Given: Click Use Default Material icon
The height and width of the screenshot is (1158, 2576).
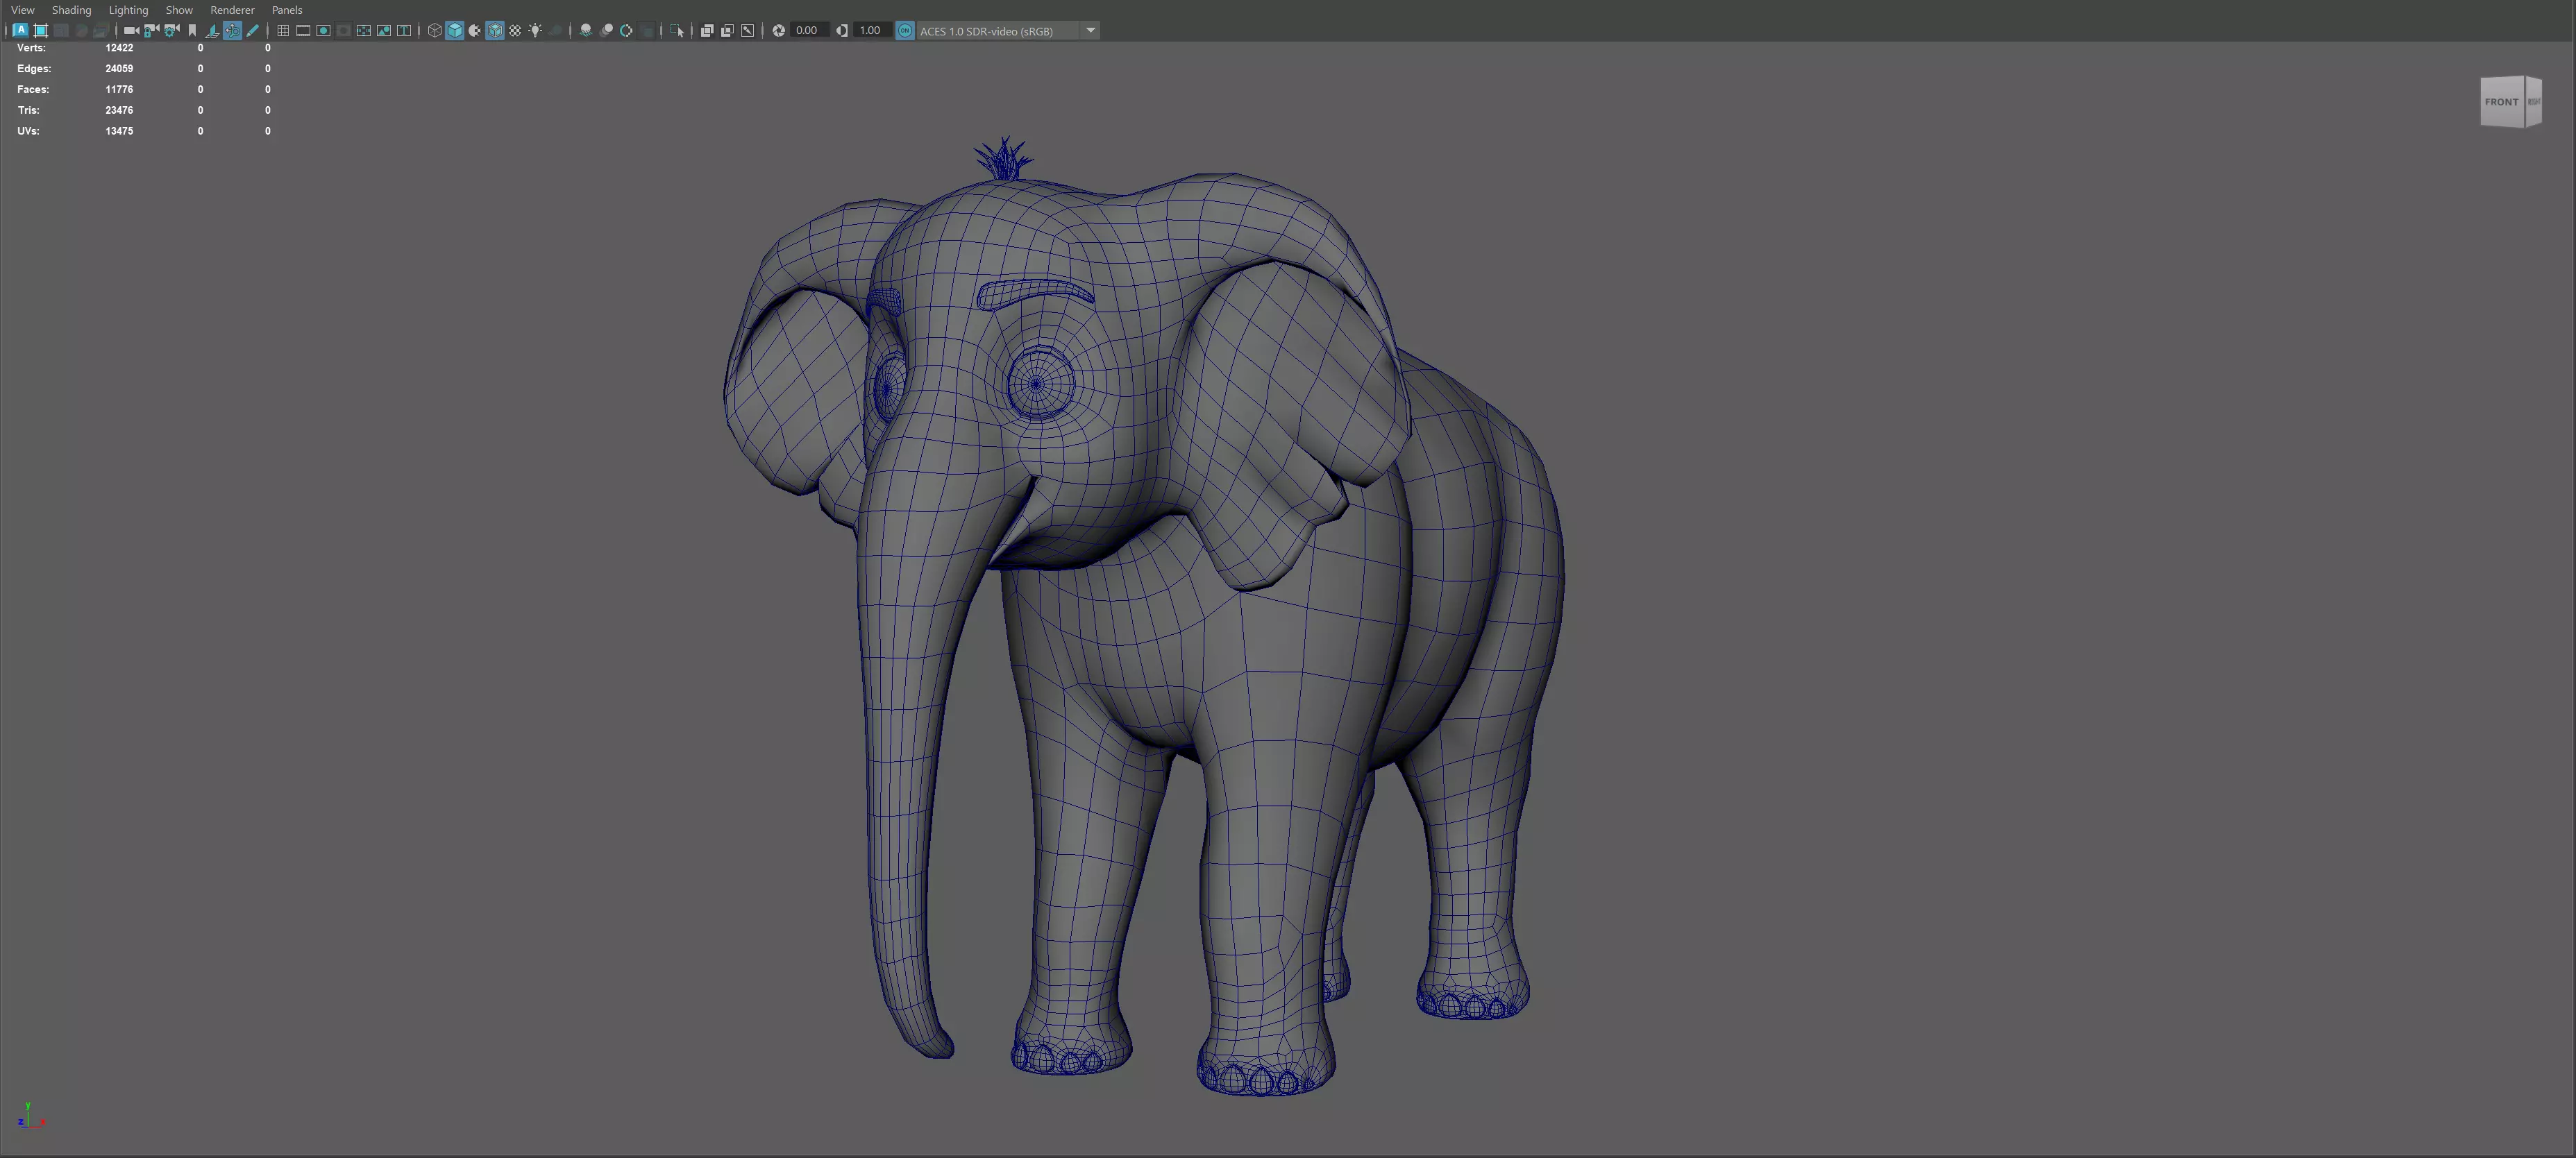Looking at the screenshot, I should [x=475, y=31].
